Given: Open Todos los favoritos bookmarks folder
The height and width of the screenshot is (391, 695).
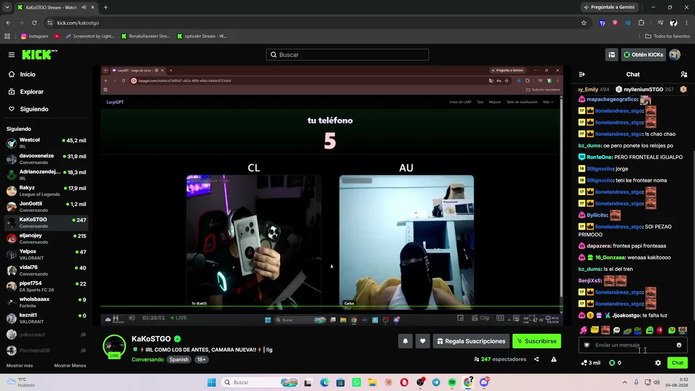Looking at the screenshot, I should (667, 36).
